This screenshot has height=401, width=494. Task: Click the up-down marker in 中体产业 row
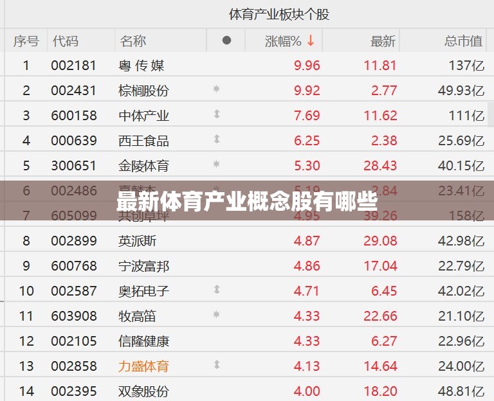click(x=216, y=114)
